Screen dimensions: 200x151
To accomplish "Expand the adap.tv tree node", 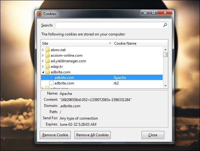I will 43,67.
